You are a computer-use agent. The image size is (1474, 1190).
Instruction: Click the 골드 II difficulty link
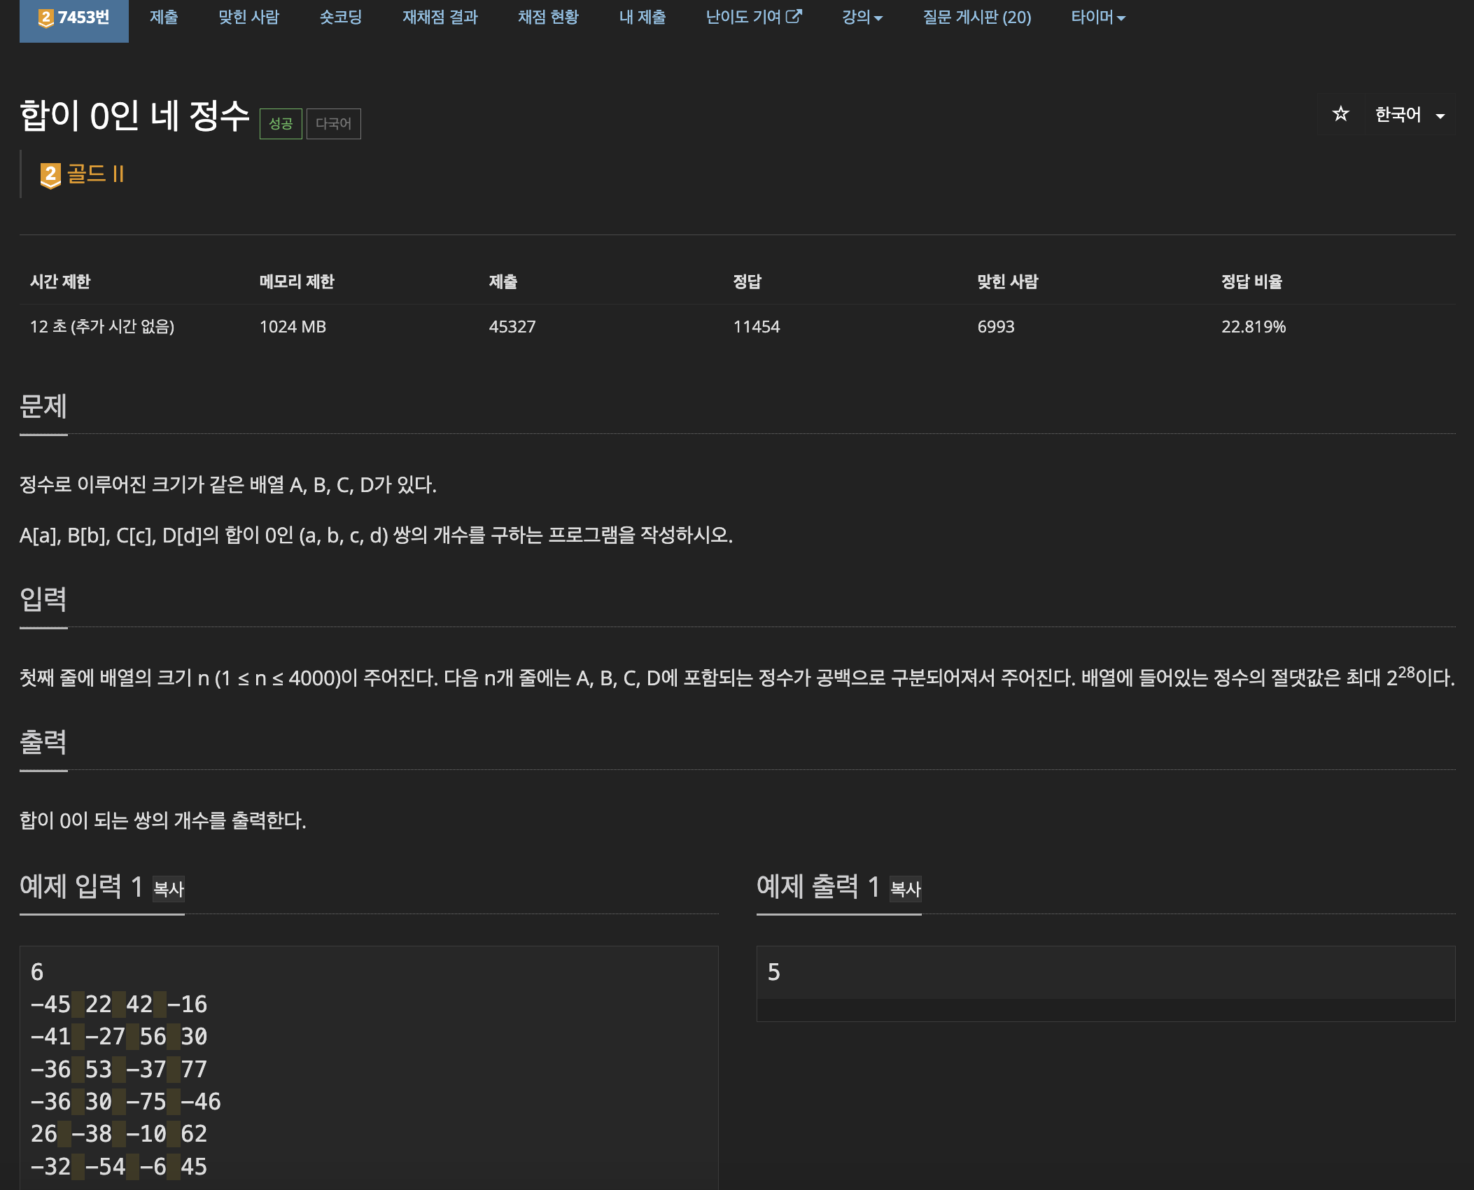coord(96,174)
